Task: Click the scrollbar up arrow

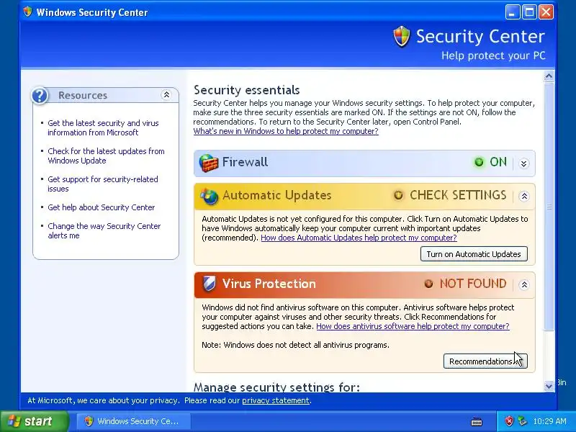Action: 549,76
